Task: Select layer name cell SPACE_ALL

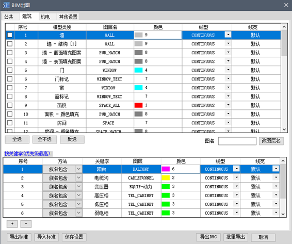Action: point(110,105)
